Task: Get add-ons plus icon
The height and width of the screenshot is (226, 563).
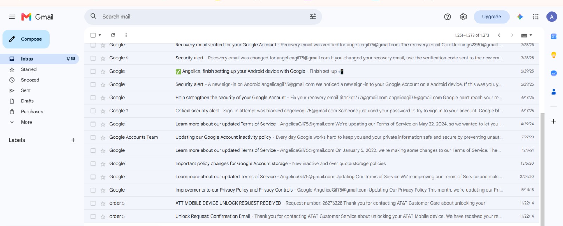Action: (553, 121)
